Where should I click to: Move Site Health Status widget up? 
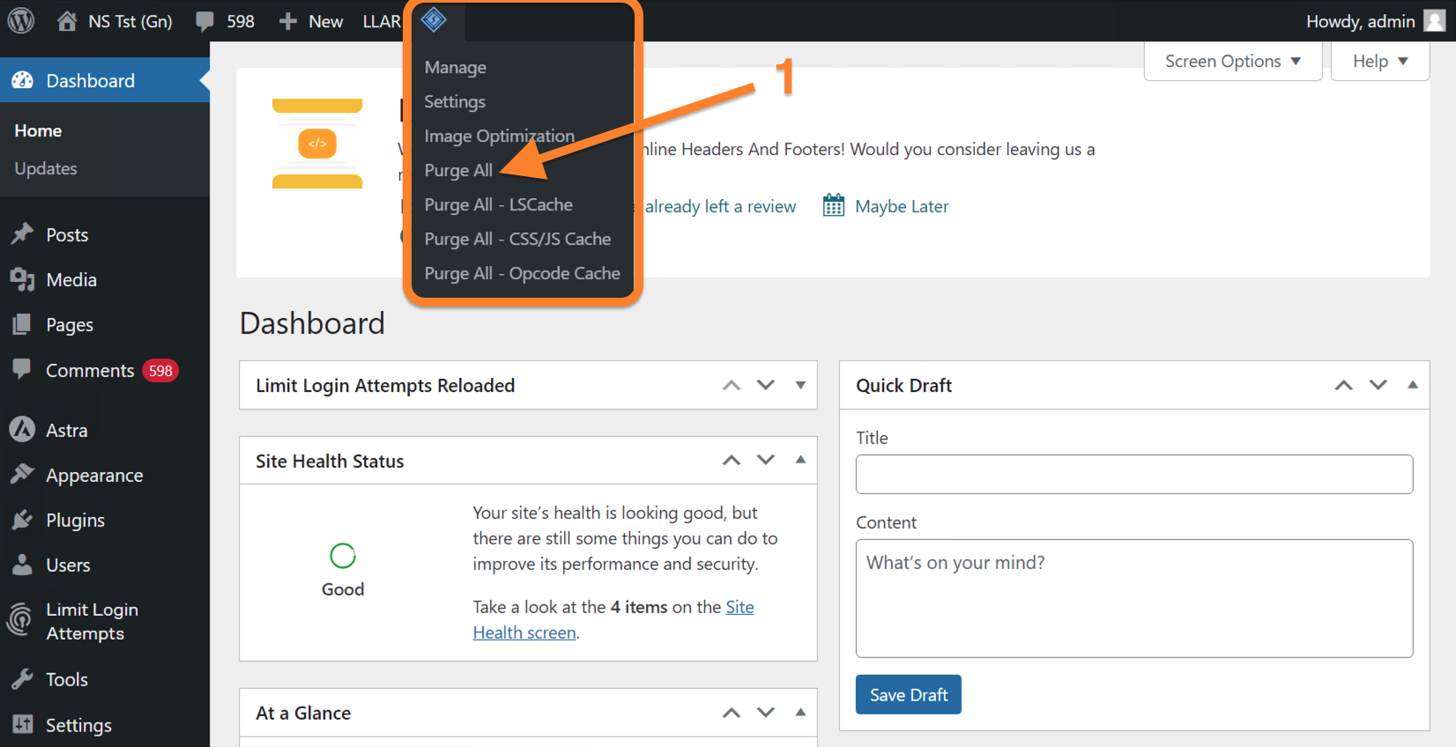(x=732, y=460)
